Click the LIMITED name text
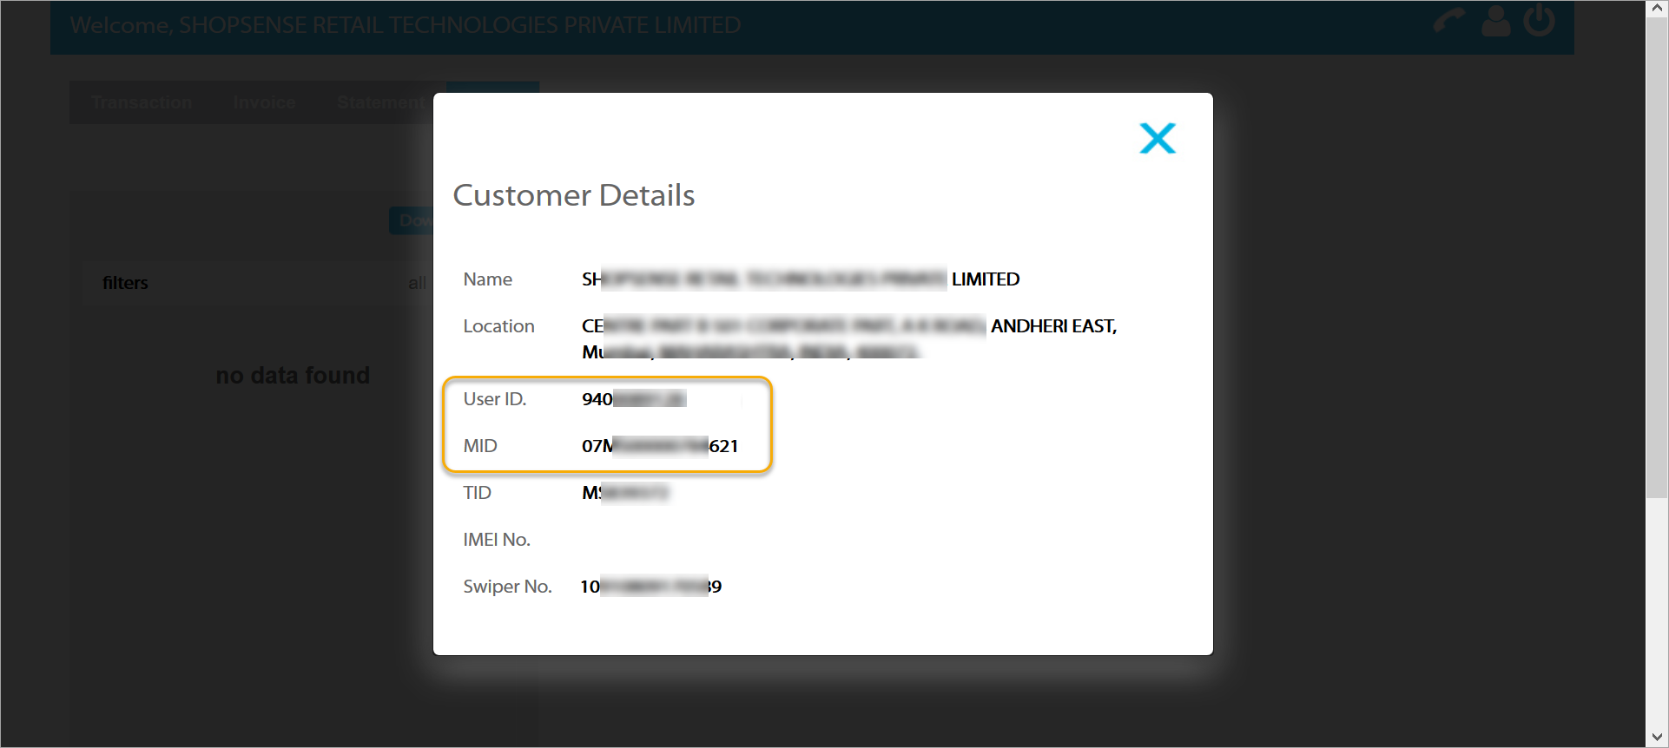Viewport: 1669px width, 748px height. (x=986, y=279)
